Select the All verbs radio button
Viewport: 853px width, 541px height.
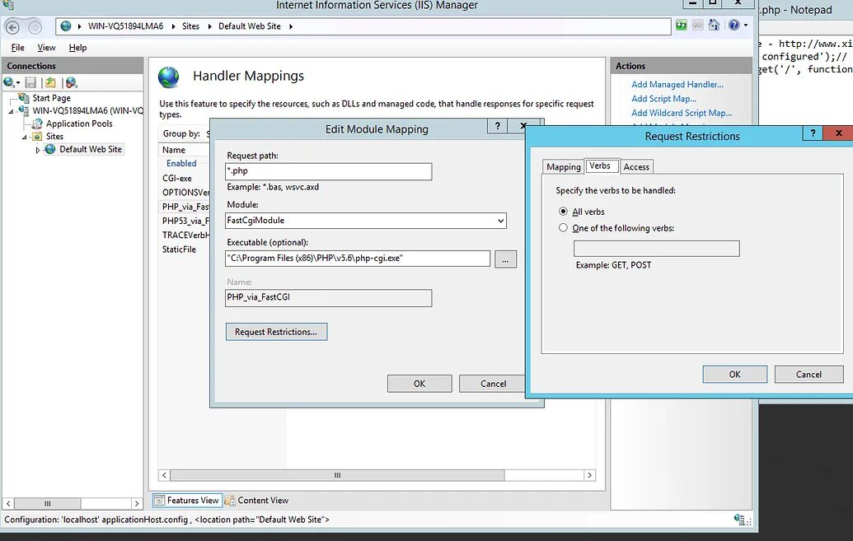coord(563,212)
